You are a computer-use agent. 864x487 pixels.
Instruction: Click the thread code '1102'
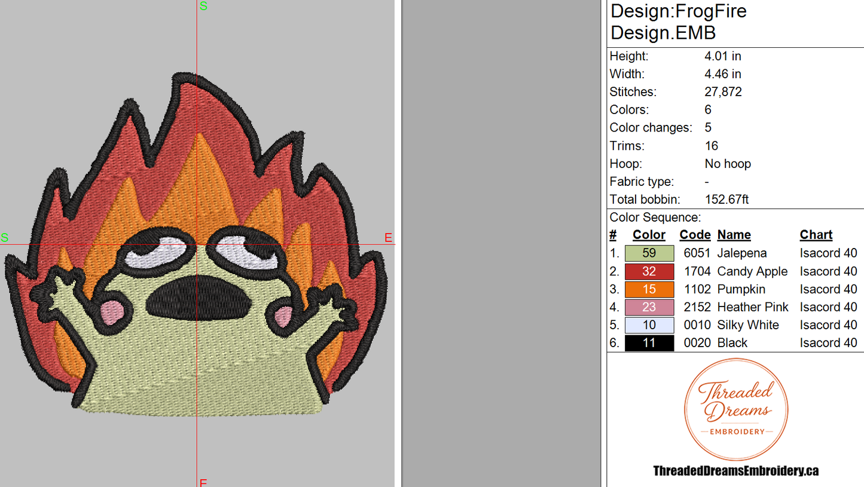click(x=697, y=289)
